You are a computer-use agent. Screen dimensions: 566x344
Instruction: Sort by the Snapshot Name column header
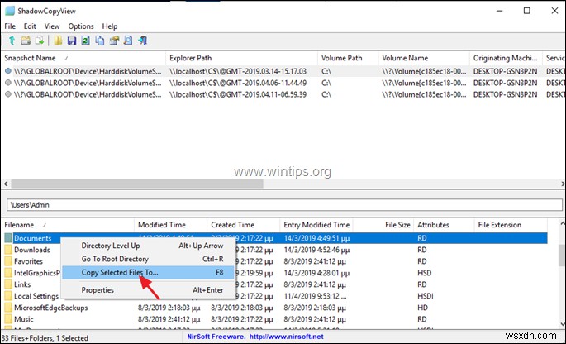tap(83, 58)
